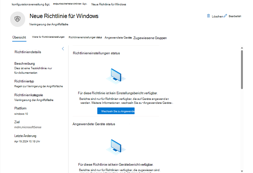The image size is (253, 173).
Task: Click the monitor illustration under Angewendete Geräte status
Action: click(115, 146)
